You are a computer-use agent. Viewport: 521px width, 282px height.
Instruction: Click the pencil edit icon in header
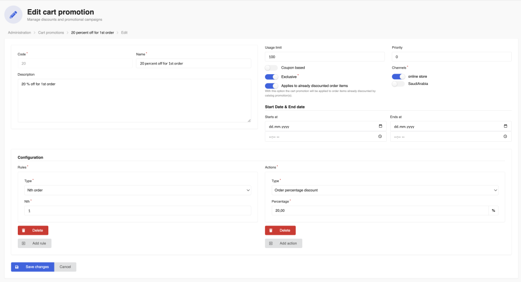tap(13, 15)
